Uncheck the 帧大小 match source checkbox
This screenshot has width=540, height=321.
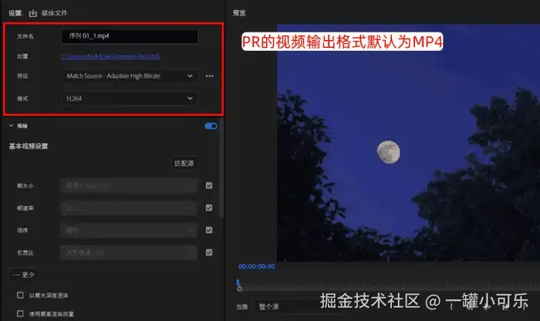point(209,186)
